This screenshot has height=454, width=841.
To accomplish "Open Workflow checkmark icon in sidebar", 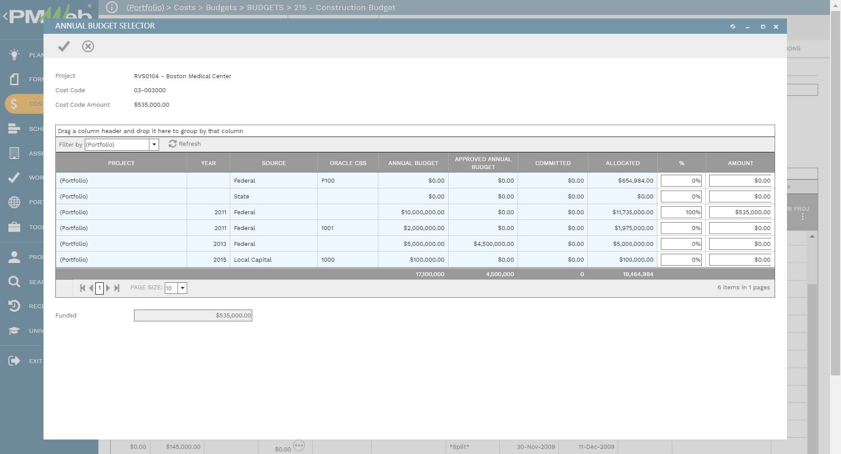I will tap(14, 177).
